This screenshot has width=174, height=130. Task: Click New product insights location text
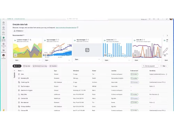(x=117, y=78)
